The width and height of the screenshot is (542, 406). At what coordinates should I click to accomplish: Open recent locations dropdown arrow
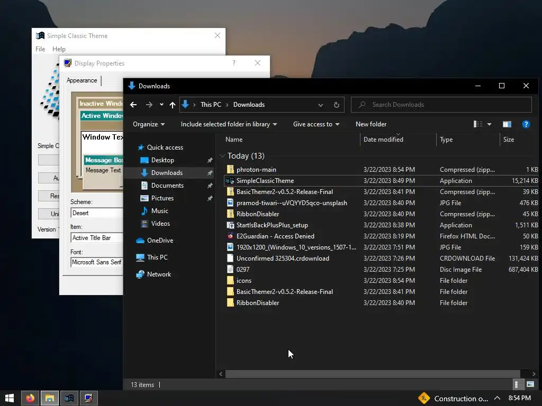click(161, 105)
